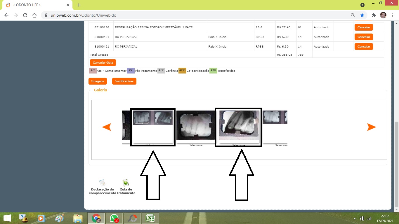Click the blue bookmark star
Viewport: 399px width, 224px height.
362,15
